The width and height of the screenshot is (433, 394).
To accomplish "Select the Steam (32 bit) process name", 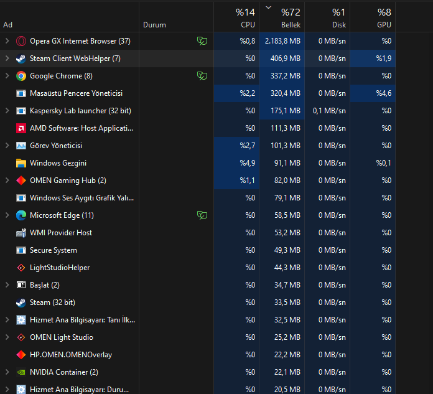I will (52, 303).
